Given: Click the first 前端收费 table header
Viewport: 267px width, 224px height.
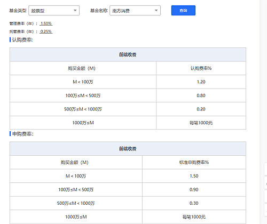Looking at the screenshot, I should [128, 54].
